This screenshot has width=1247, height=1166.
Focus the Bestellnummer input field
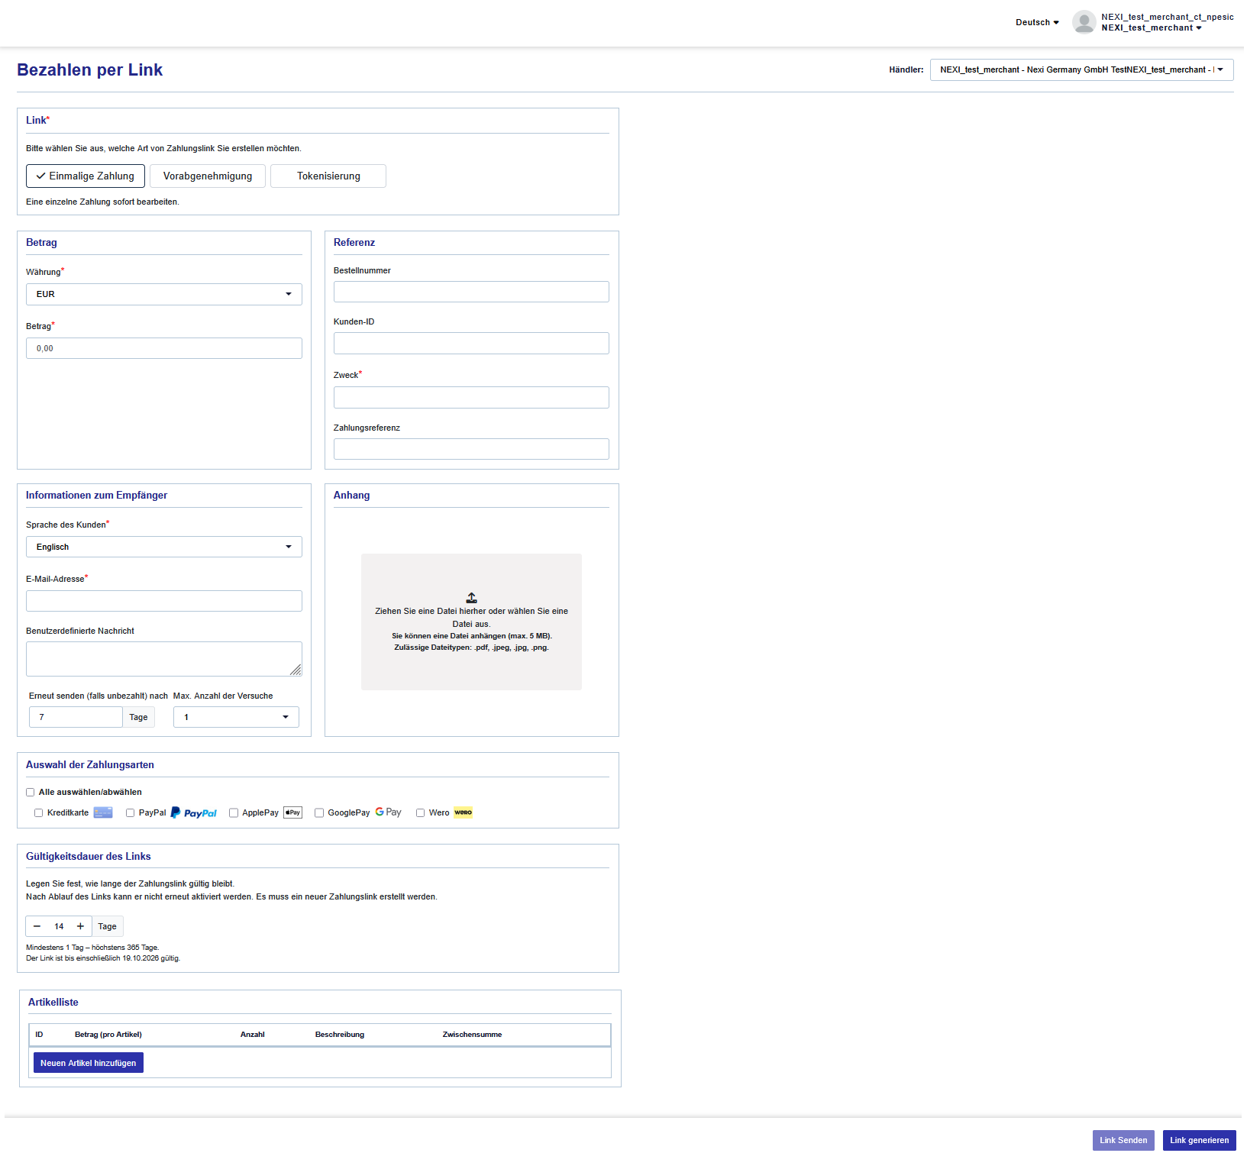[471, 292]
